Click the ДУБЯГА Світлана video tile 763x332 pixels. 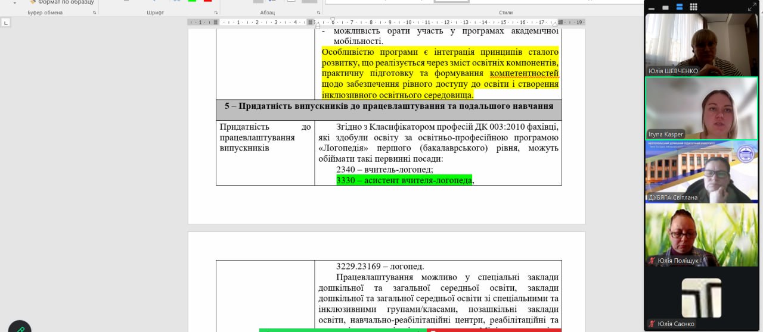click(702, 171)
